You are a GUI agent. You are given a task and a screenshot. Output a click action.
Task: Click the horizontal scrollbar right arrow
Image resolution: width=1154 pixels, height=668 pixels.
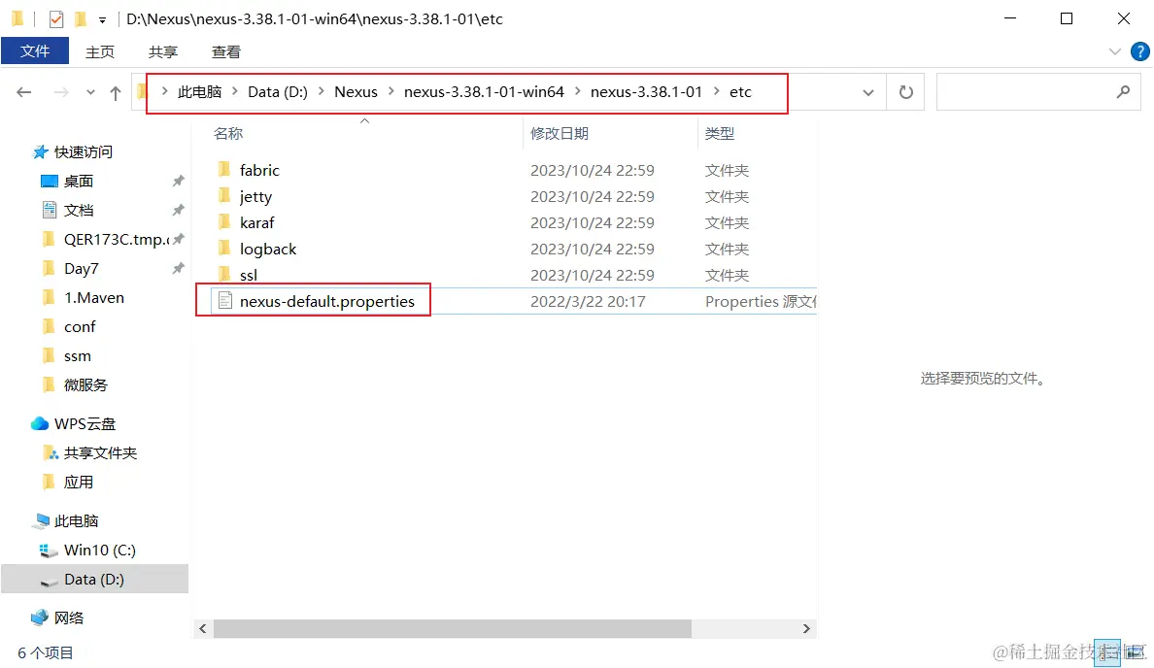click(x=806, y=629)
